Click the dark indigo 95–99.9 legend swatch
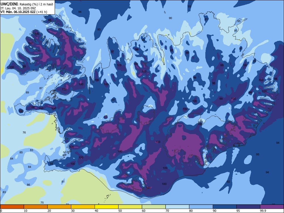The width and height of the screenshot is (284, 213). 248,207
